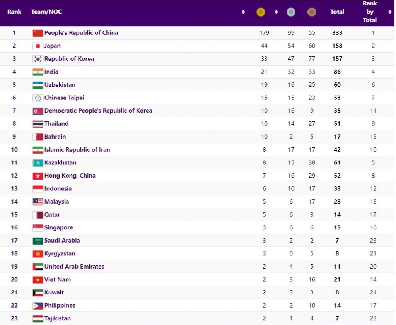This screenshot has width=396, height=325.
Task: Click the Bahrain flag icon
Action: click(38, 137)
